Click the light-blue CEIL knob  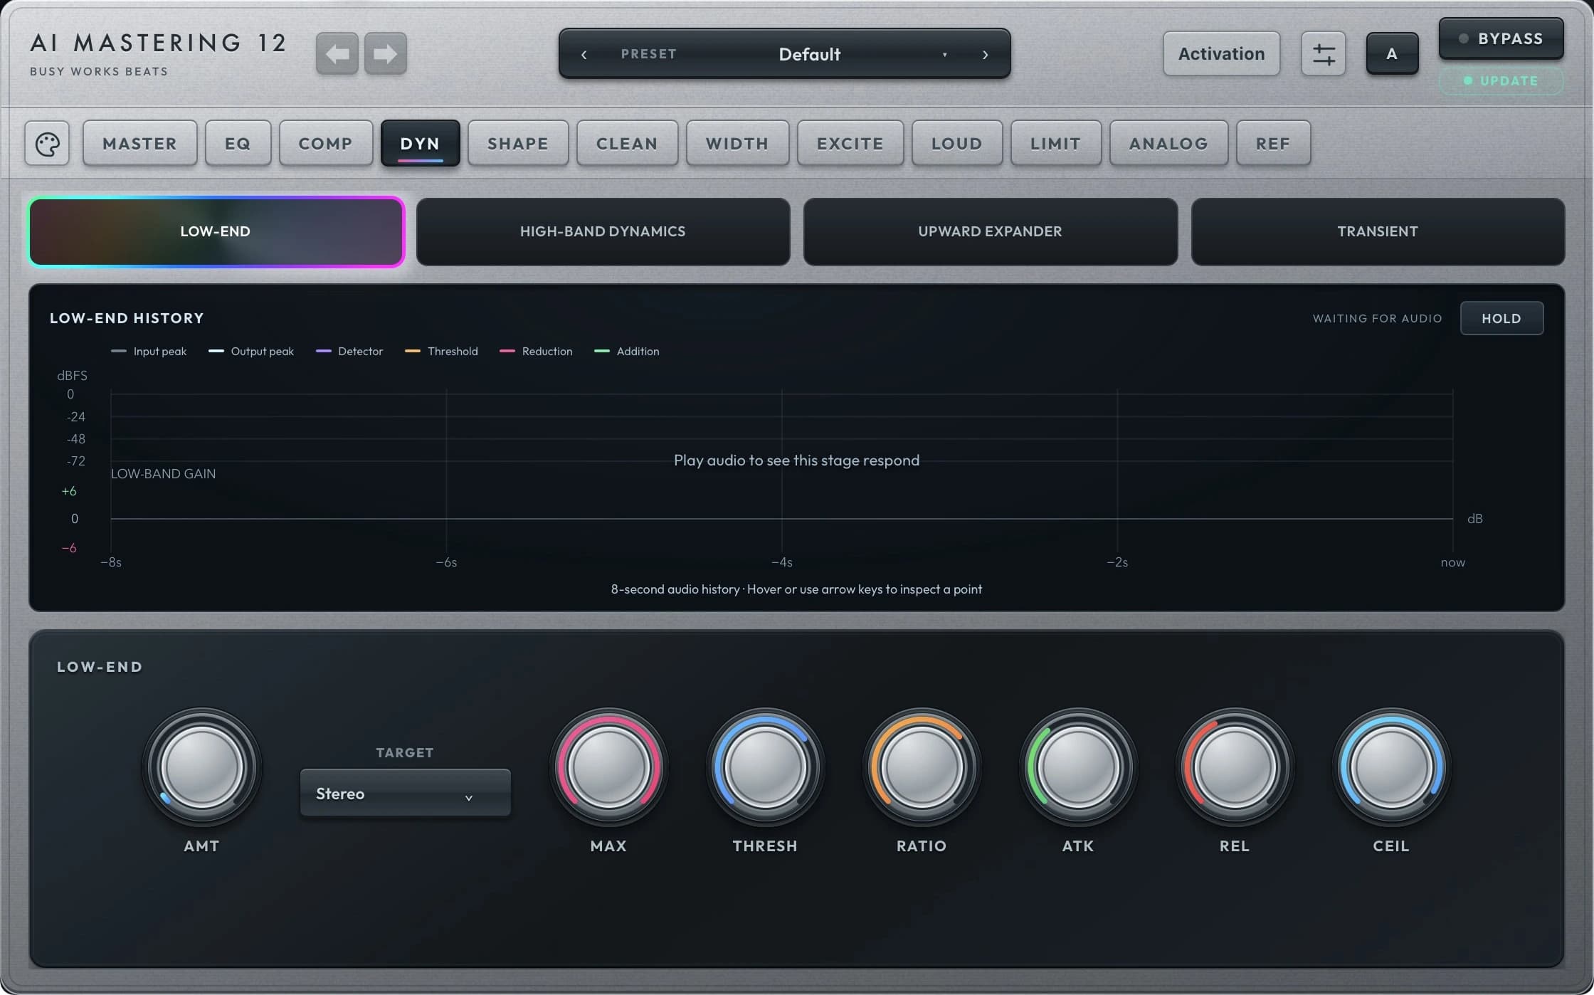(x=1391, y=767)
